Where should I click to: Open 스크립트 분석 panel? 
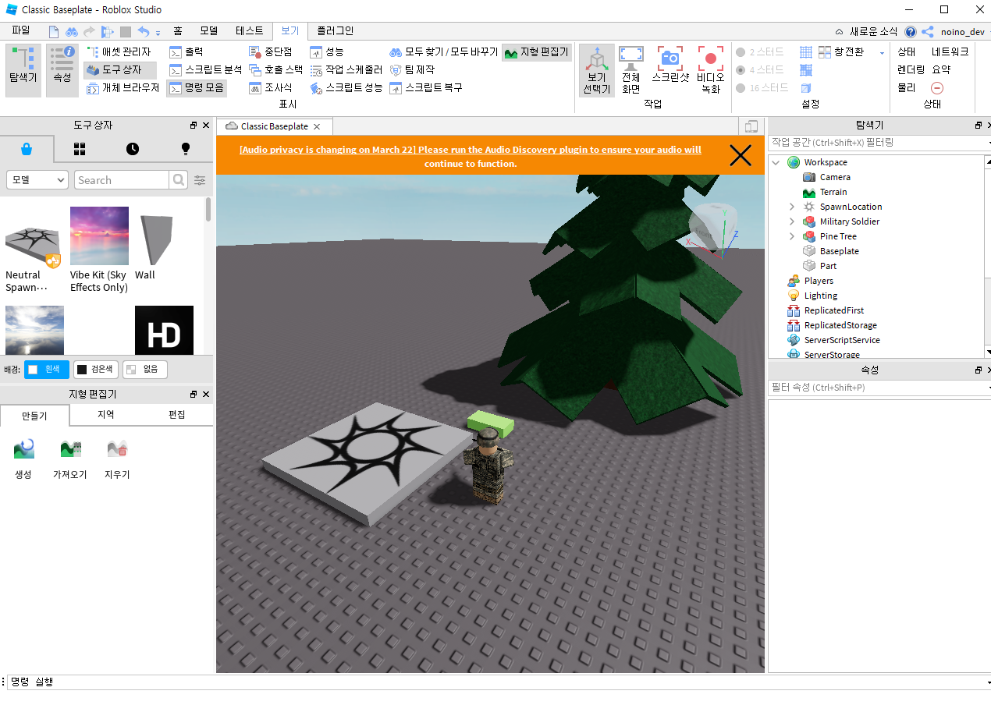point(206,69)
